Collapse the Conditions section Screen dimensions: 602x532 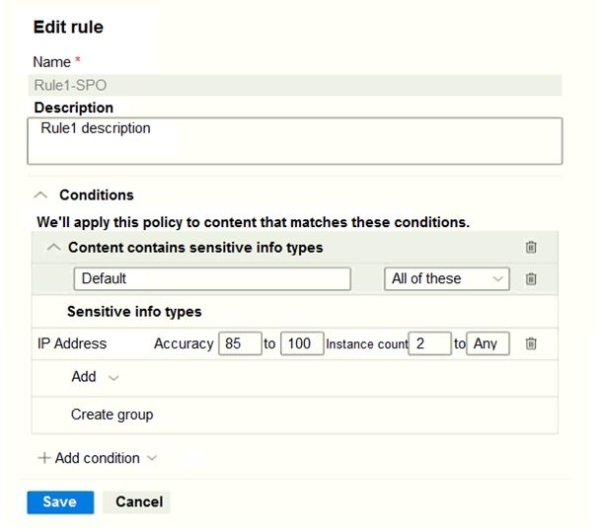click(40, 195)
